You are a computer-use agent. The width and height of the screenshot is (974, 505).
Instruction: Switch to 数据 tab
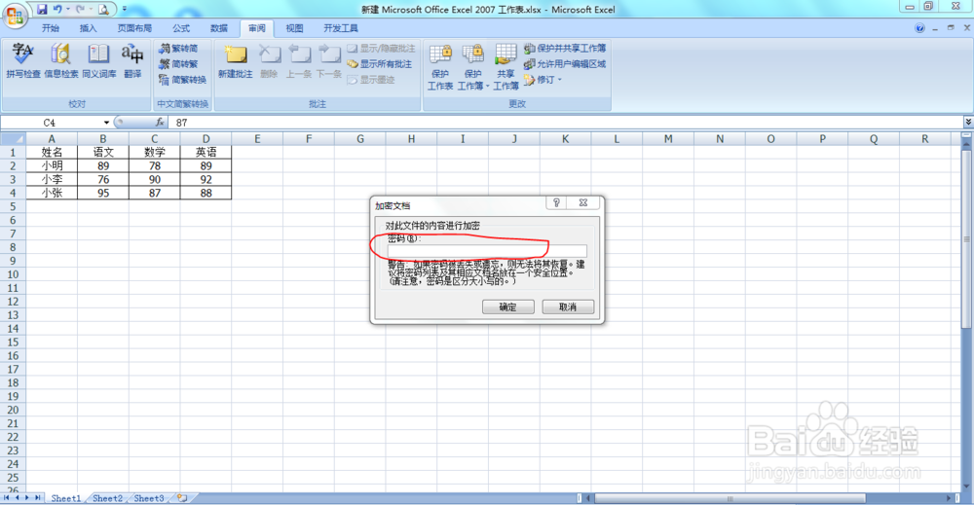click(218, 28)
